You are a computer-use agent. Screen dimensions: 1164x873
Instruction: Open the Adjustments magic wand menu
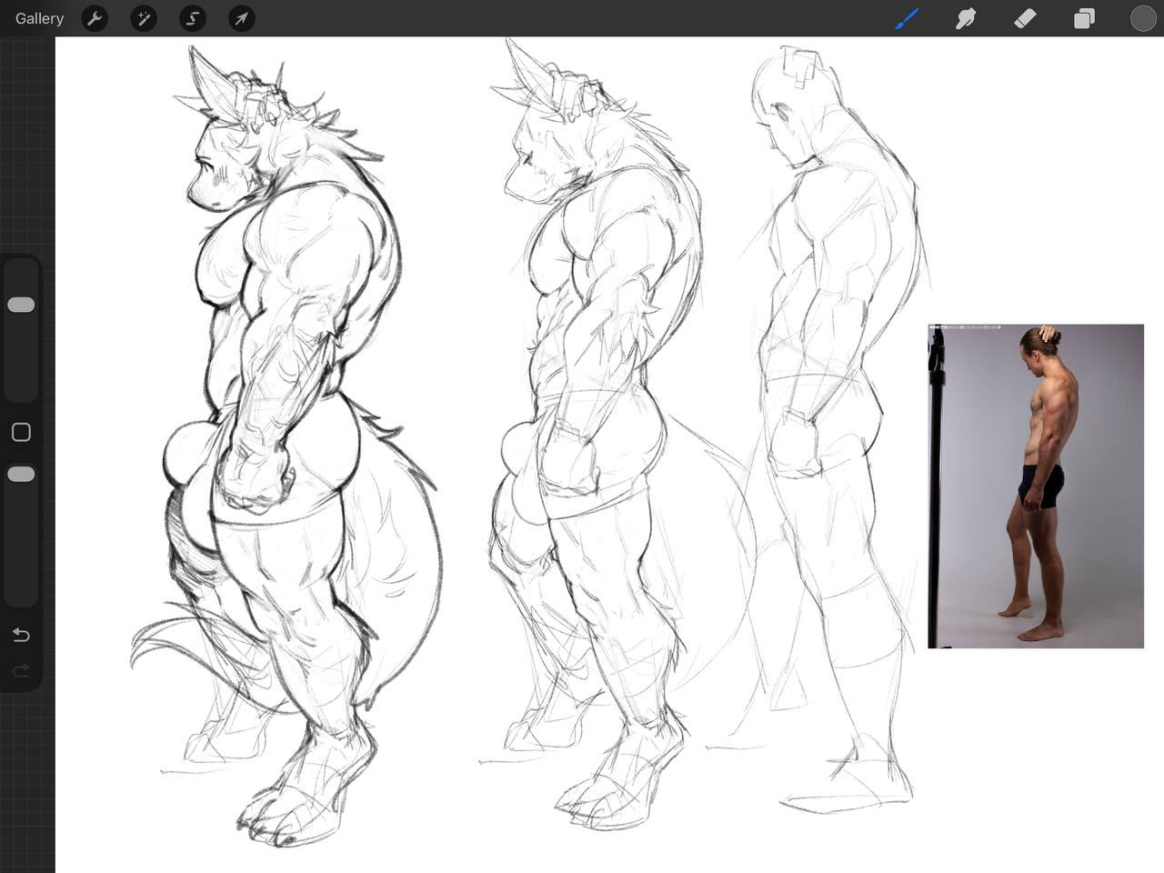(x=144, y=18)
